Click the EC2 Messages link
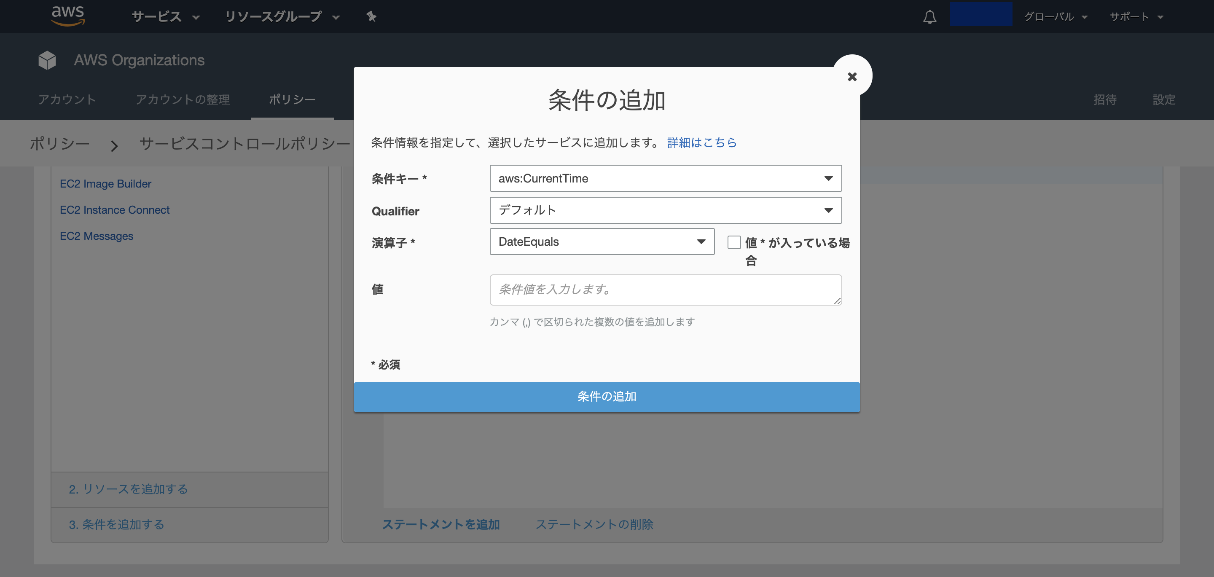Viewport: 1214px width, 577px height. (97, 236)
